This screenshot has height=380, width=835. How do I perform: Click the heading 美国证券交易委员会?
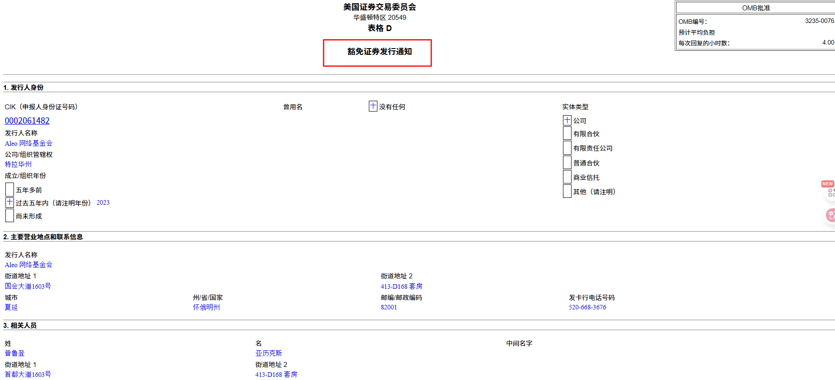click(379, 7)
